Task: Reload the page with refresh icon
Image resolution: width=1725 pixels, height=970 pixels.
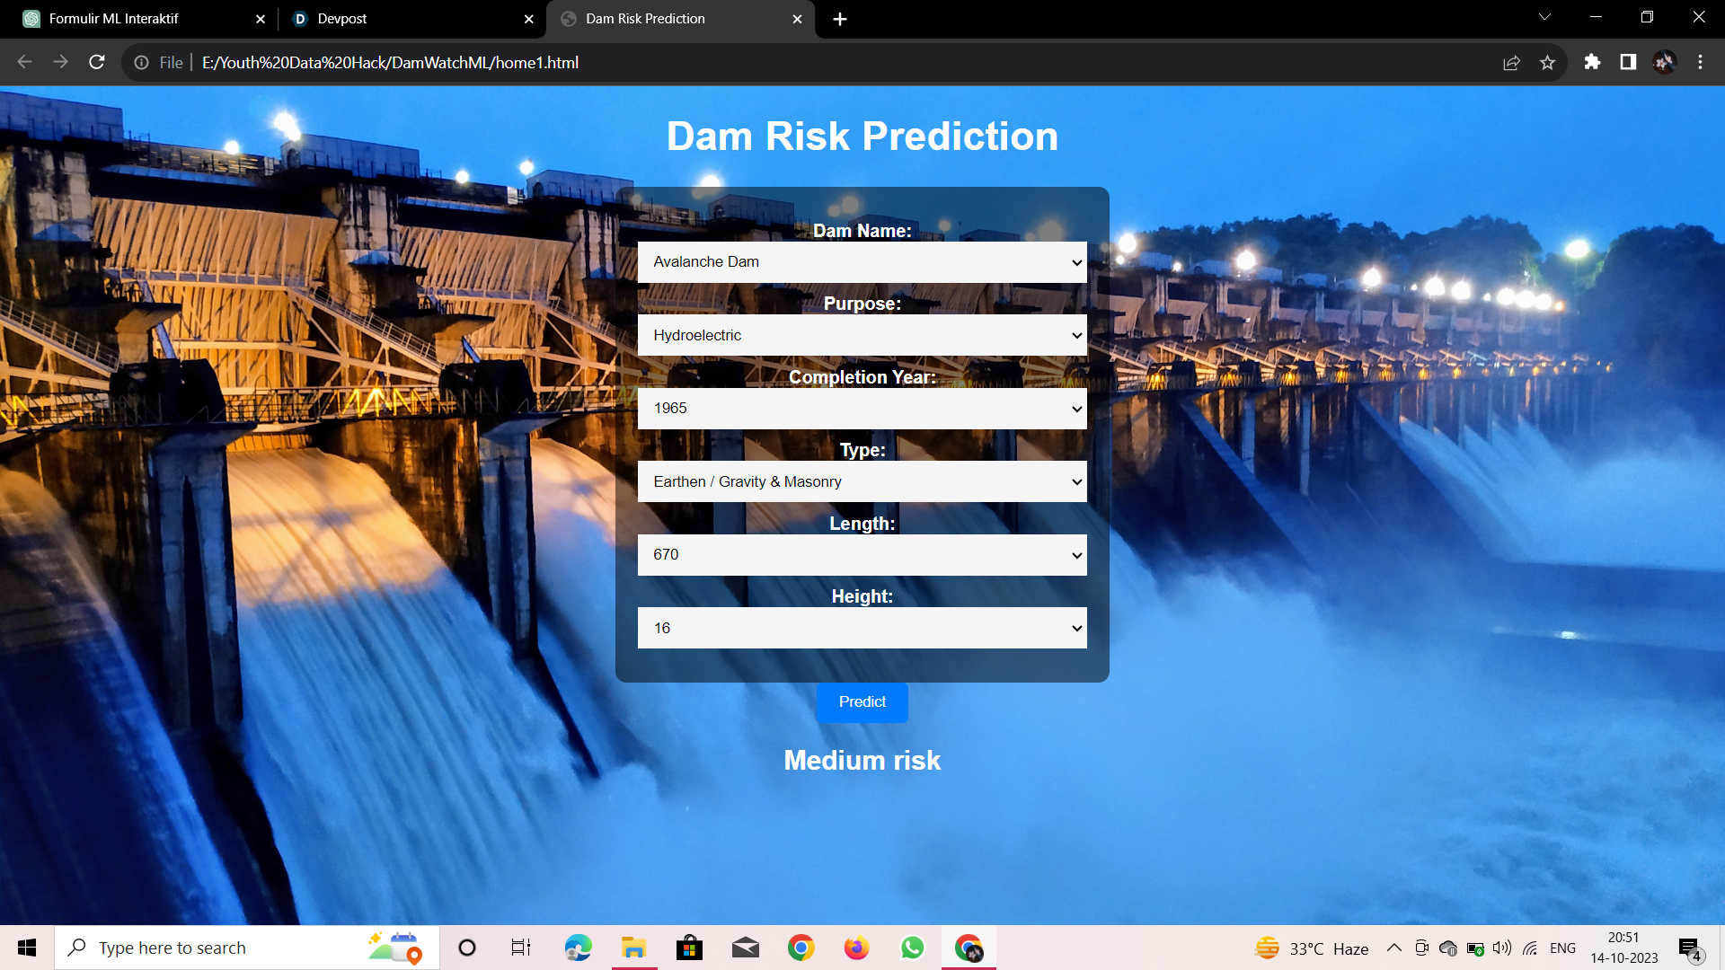Action: pos(97,62)
